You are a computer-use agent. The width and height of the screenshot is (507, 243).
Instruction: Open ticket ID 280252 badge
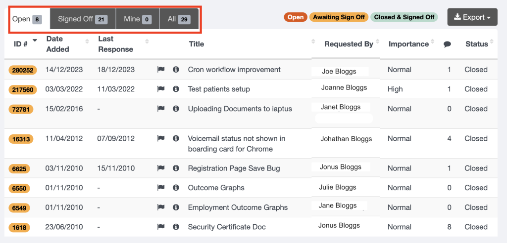tap(22, 70)
